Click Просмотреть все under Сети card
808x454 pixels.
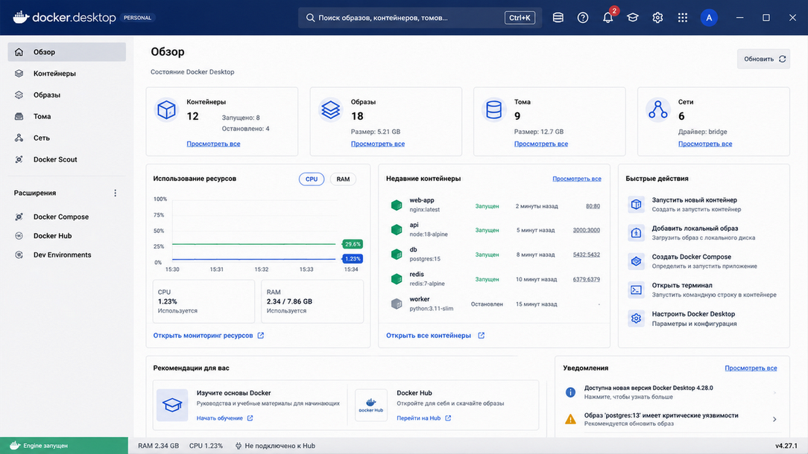click(x=705, y=144)
